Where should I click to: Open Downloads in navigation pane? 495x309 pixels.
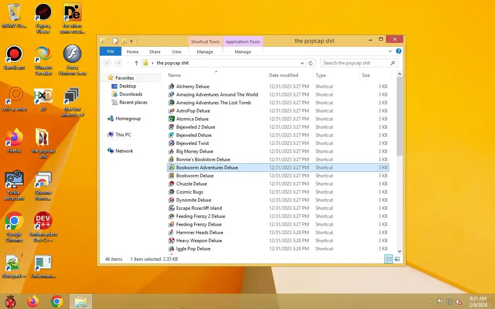point(131,94)
